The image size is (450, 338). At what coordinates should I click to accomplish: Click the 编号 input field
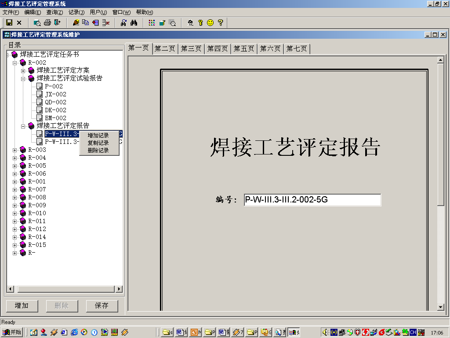point(312,200)
